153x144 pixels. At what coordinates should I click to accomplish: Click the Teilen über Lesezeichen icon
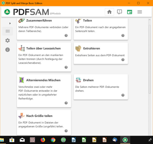click(x=22, y=48)
